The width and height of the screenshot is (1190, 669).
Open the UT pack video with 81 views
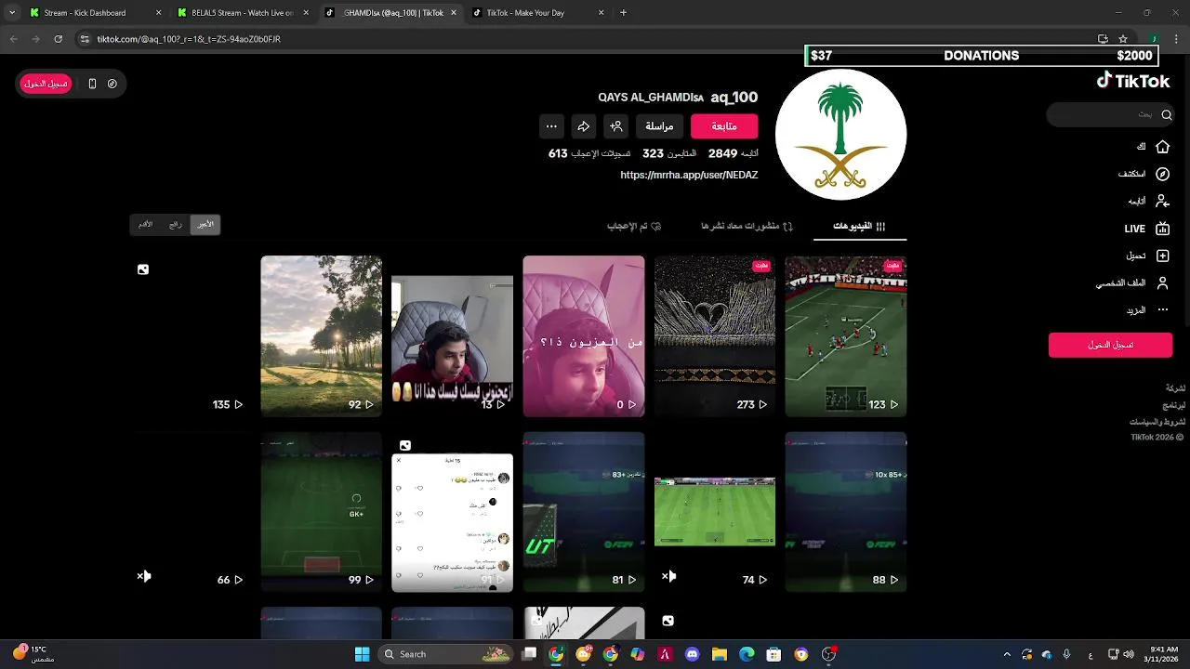tap(583, 512)
